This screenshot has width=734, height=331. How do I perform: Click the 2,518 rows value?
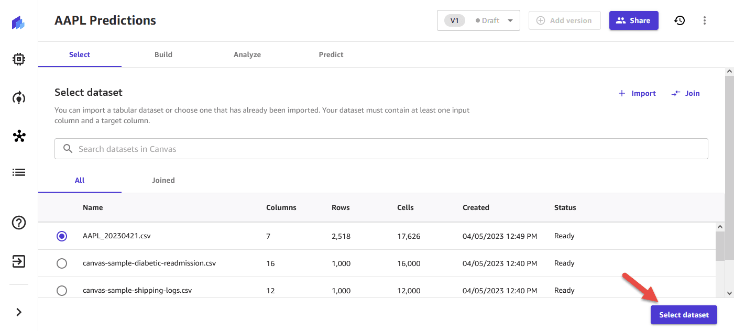[341, 236]
